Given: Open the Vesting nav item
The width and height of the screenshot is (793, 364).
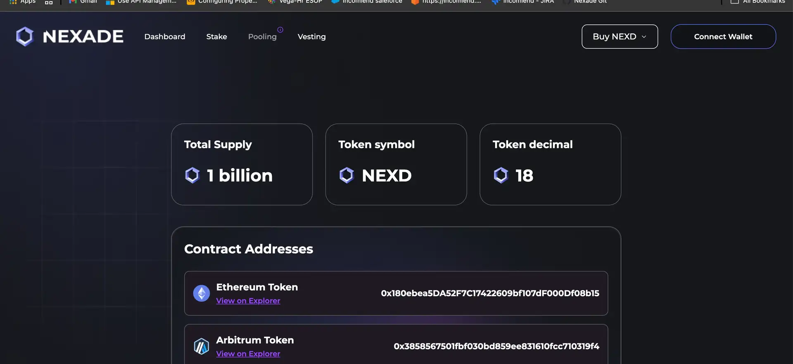Looking at the screenshot, I should click(x=311, y=37).
